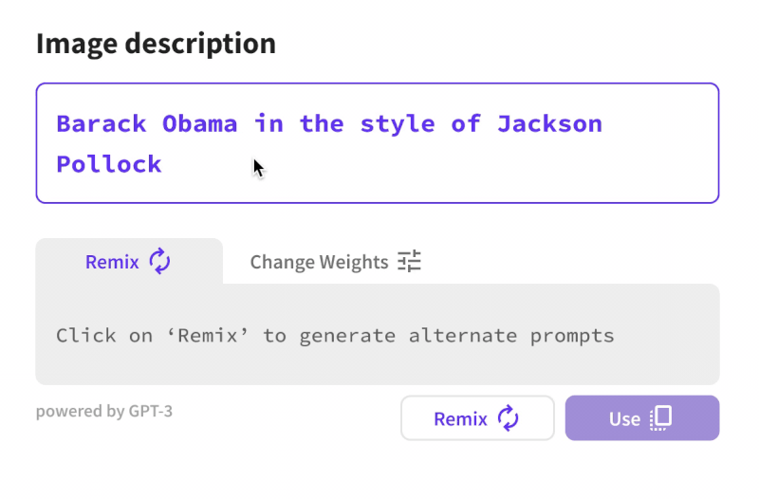Click the refresh icon on the Remix tab
The image size is (759, 499).
[159, 262]
